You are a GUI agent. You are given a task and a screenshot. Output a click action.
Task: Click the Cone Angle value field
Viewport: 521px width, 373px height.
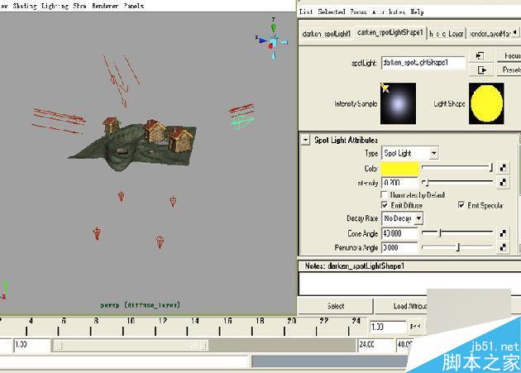399,233
